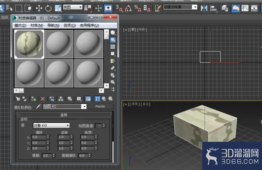Click the Sample Type sphere icon
The height and width of the screenshot is (170, 262).
pos(113,33)
